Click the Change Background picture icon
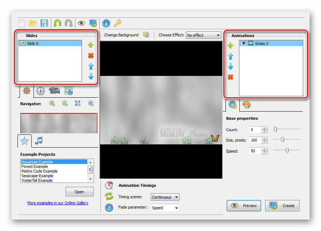The image size is (321, 231). [x=146, y=35]
